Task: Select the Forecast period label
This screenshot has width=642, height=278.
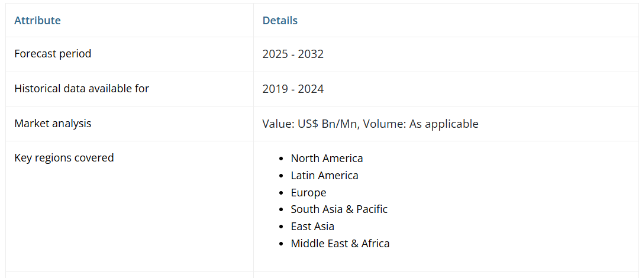Action: coord(53,54)
